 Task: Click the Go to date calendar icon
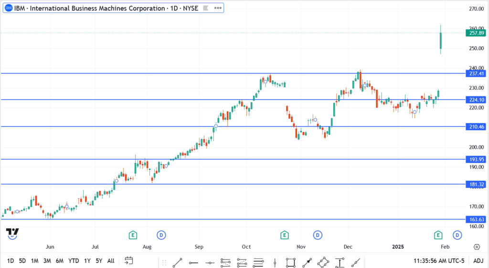point(128,260)
